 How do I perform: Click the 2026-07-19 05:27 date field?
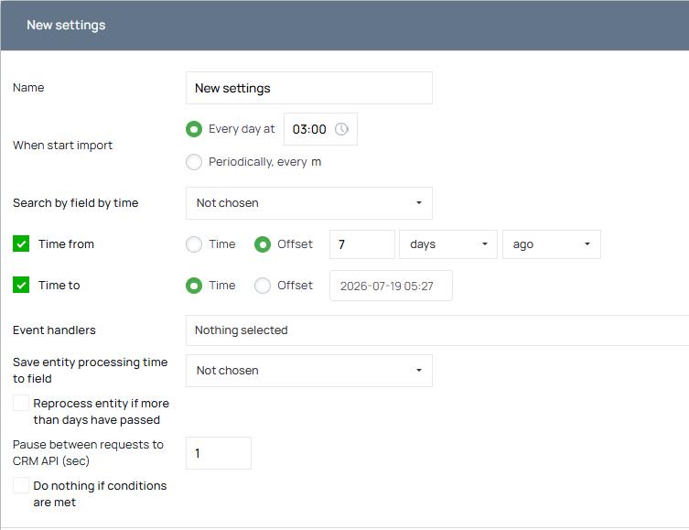coord(391,286)
